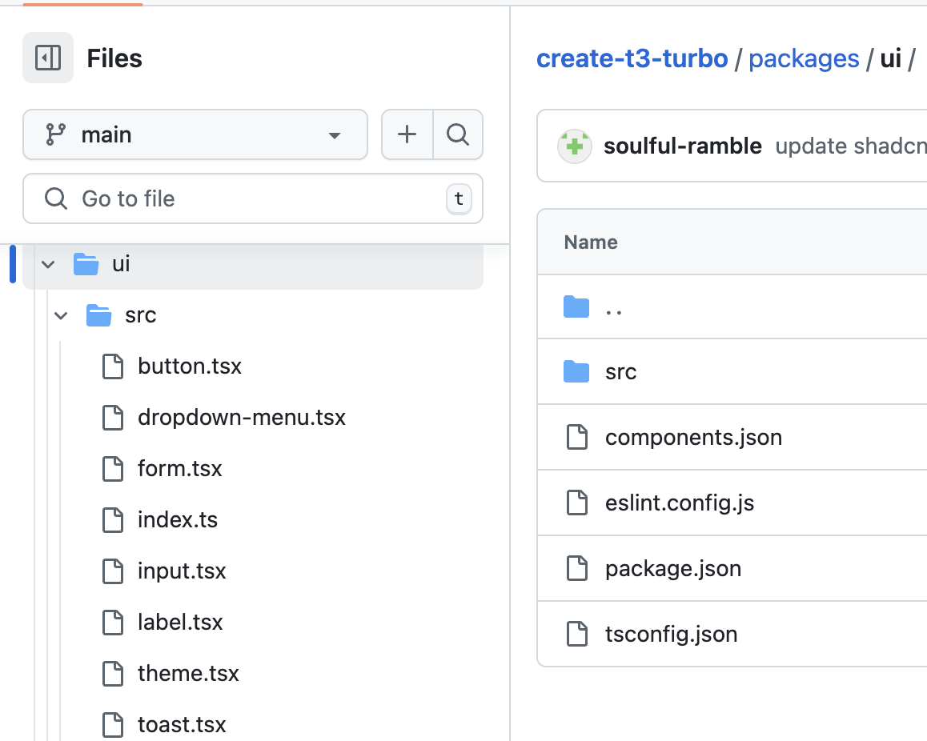Open label.tsx in file tree
927x741 pixels.
tap(180, 623)
